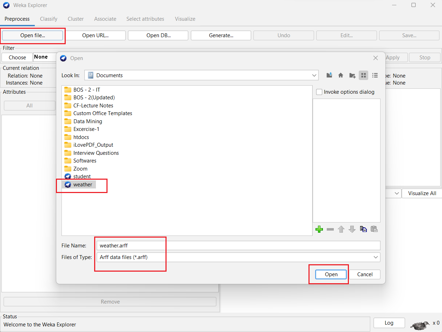Viewport: 442px width, 332px height.
Task: Select the CF-Lecture Notes folder
Action: pos(89,106)
